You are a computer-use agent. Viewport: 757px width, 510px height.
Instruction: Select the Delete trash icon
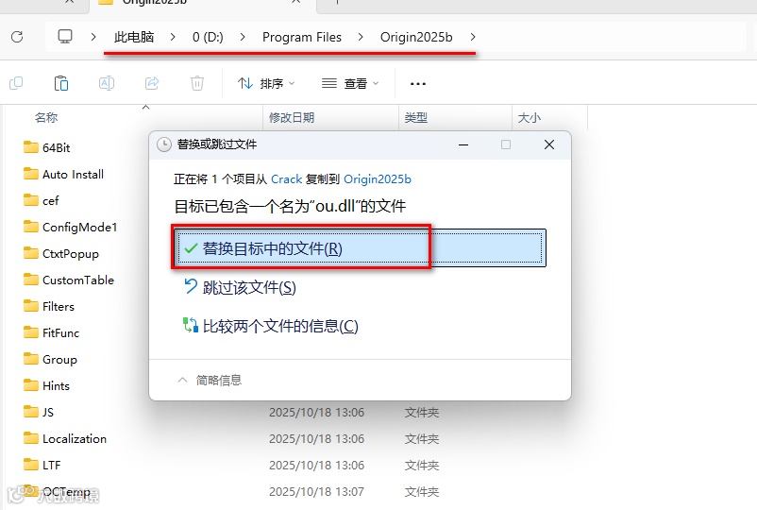pos(197,83)
